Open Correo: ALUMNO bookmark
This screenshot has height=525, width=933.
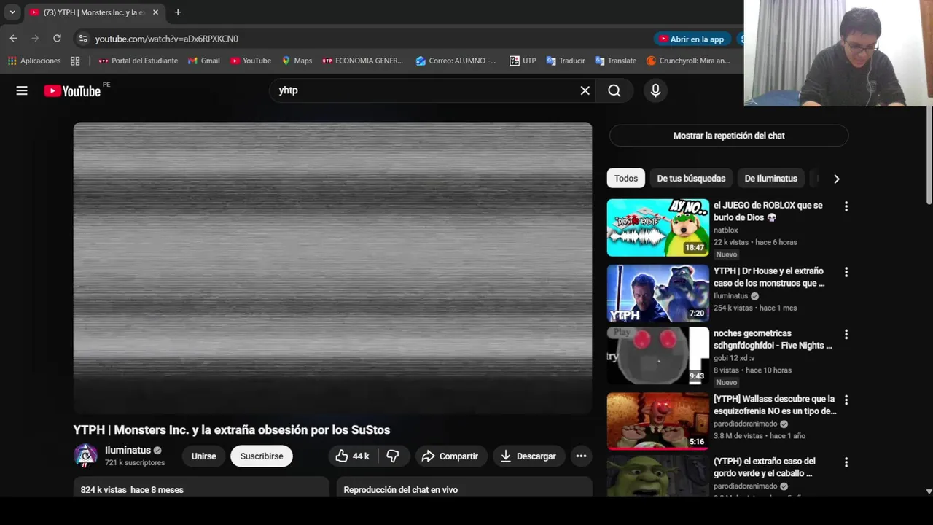click(x=456, y=61)
